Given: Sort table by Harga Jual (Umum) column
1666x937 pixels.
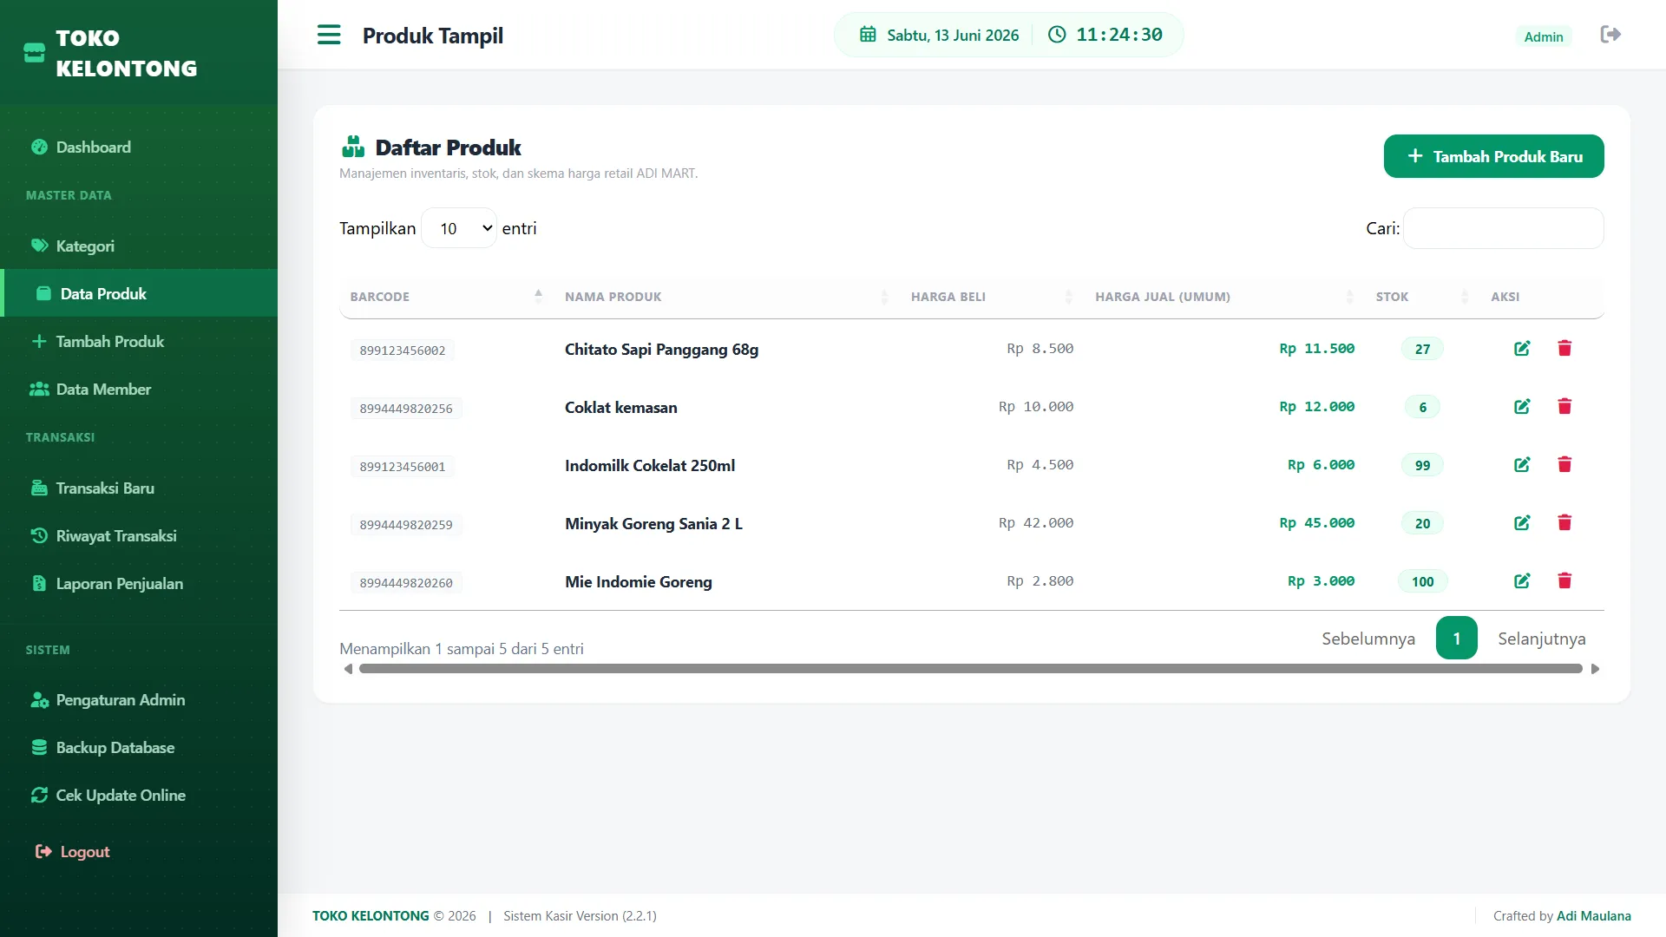Looking at the screenshot, I should coord(1225,297).
